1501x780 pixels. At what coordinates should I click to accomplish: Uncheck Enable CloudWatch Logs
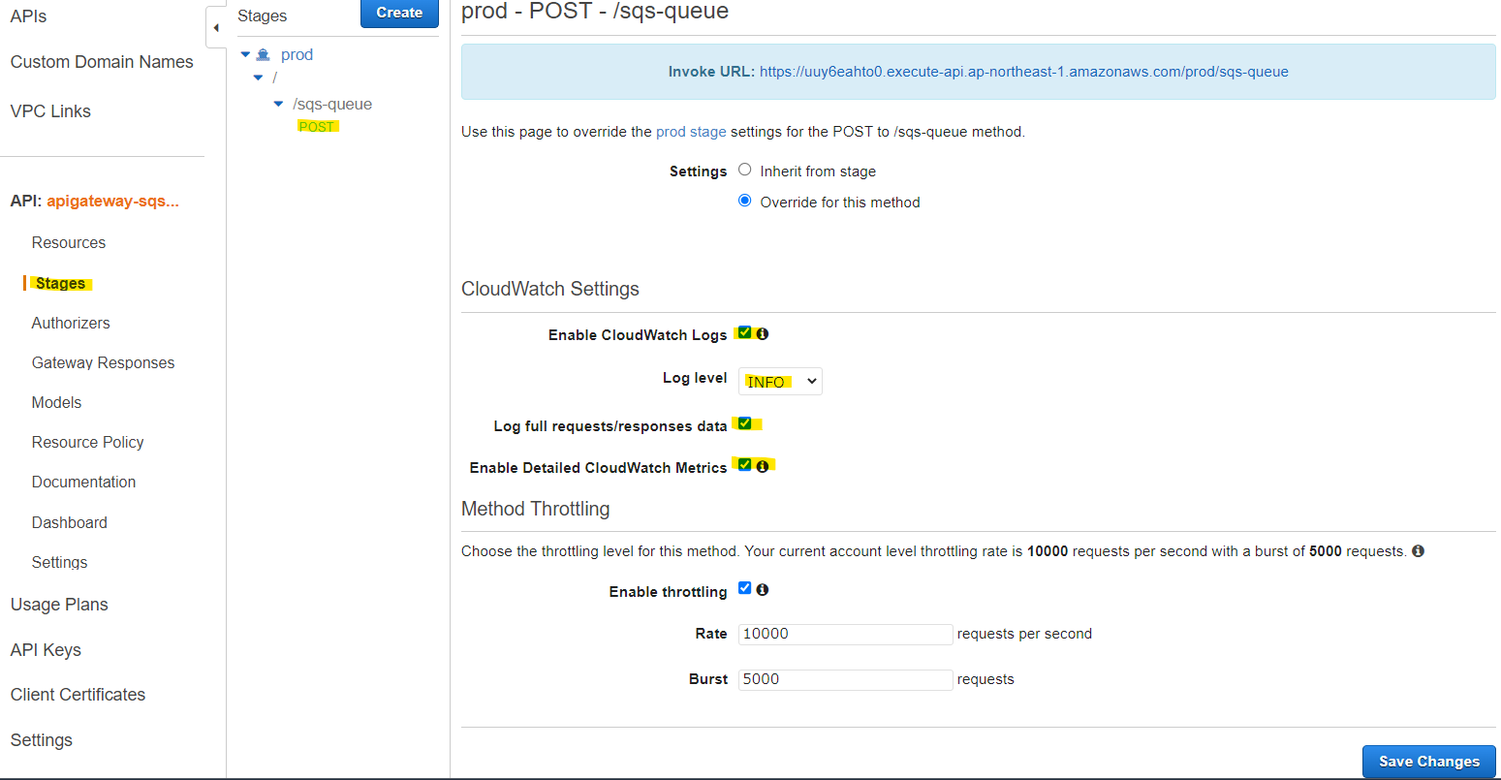tap(744, 332)
